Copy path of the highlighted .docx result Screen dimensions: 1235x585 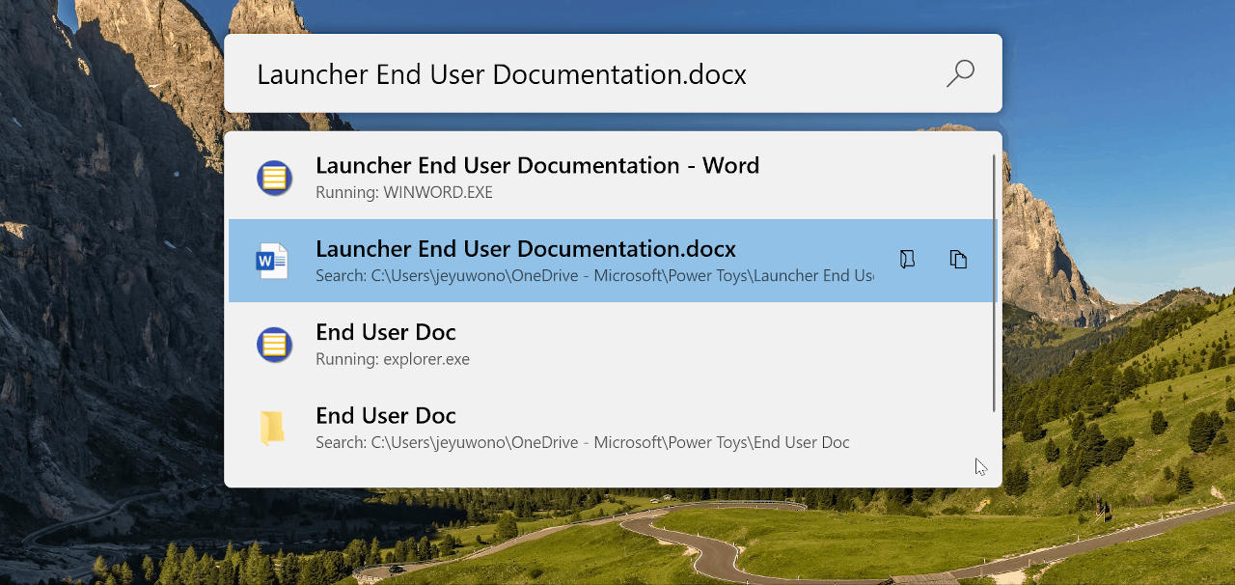[x=958, y=259]
